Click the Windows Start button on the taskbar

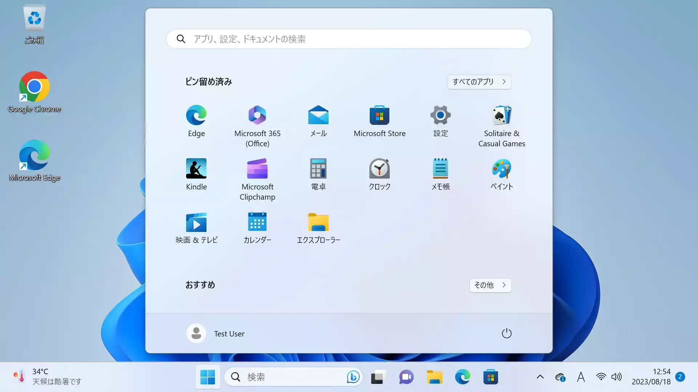(x=208, y=377)
